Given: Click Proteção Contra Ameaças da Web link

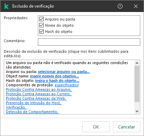Looking at the screenshot, I should coord(36,98).
